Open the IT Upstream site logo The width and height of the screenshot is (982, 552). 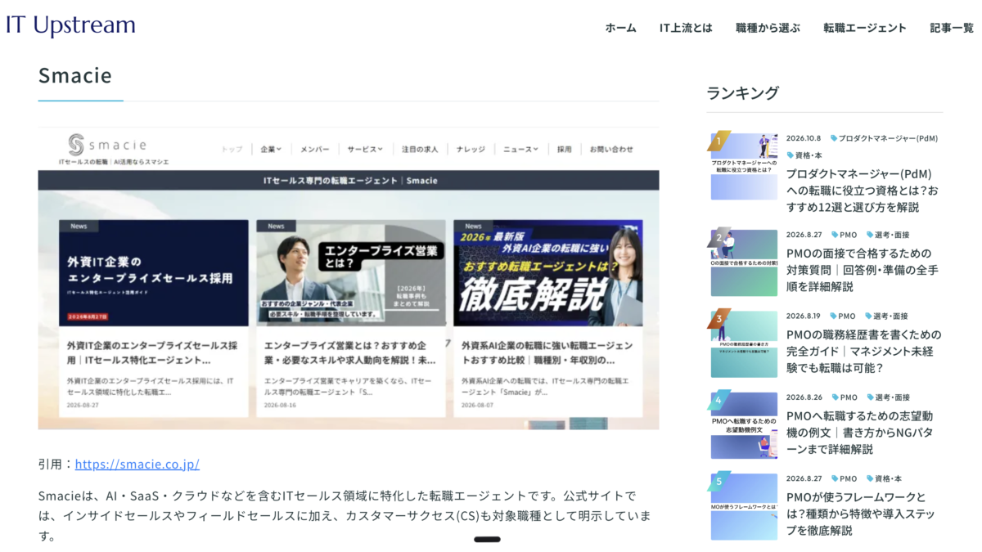click(x=70, y=25)
